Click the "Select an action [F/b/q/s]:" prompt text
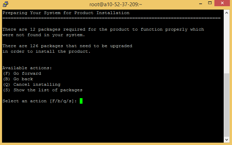This screenshot has height=145, width=232. 40,101
